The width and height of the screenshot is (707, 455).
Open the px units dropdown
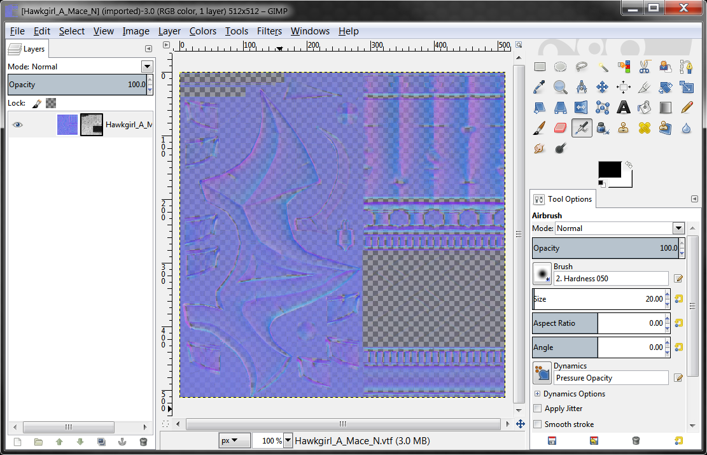pyautogui.click(x=235, y=440)
